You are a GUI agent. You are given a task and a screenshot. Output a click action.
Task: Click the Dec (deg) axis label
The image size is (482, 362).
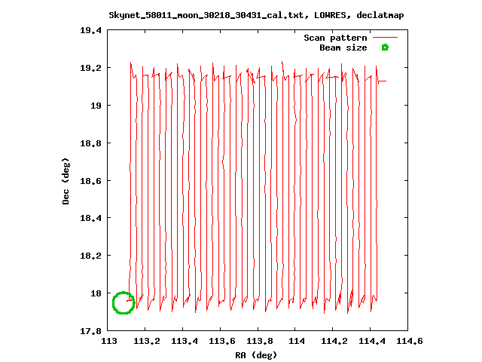pos(66,181)
